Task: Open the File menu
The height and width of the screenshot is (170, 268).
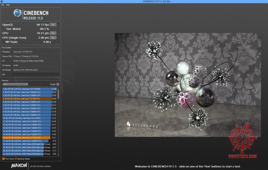Action: click(3, 5)
